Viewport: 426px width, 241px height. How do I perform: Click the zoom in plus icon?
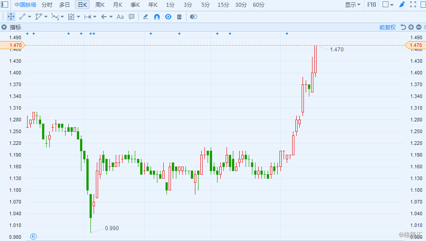[411, 27]
